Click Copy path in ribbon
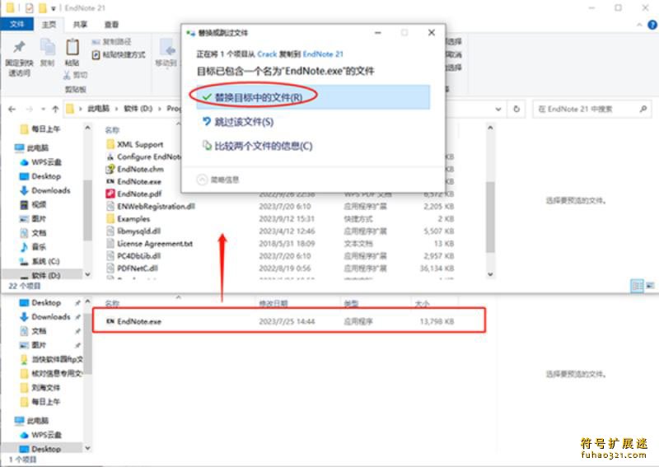This screenshot has width=659, height=467. click(x=111, y=42)
